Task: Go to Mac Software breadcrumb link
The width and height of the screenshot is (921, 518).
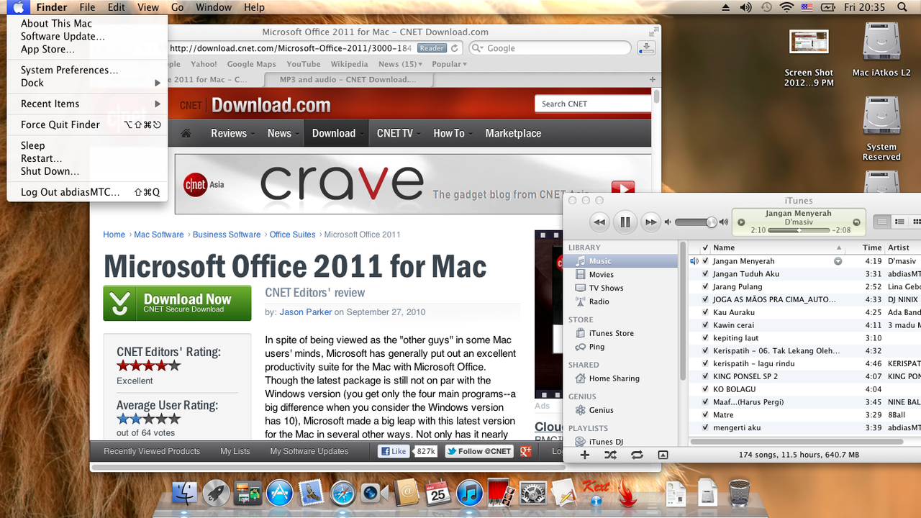Action: coord(159,235)
